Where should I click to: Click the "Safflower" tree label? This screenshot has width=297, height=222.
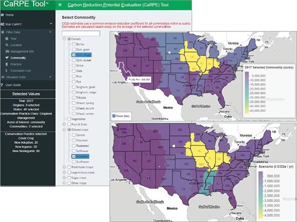82,151
